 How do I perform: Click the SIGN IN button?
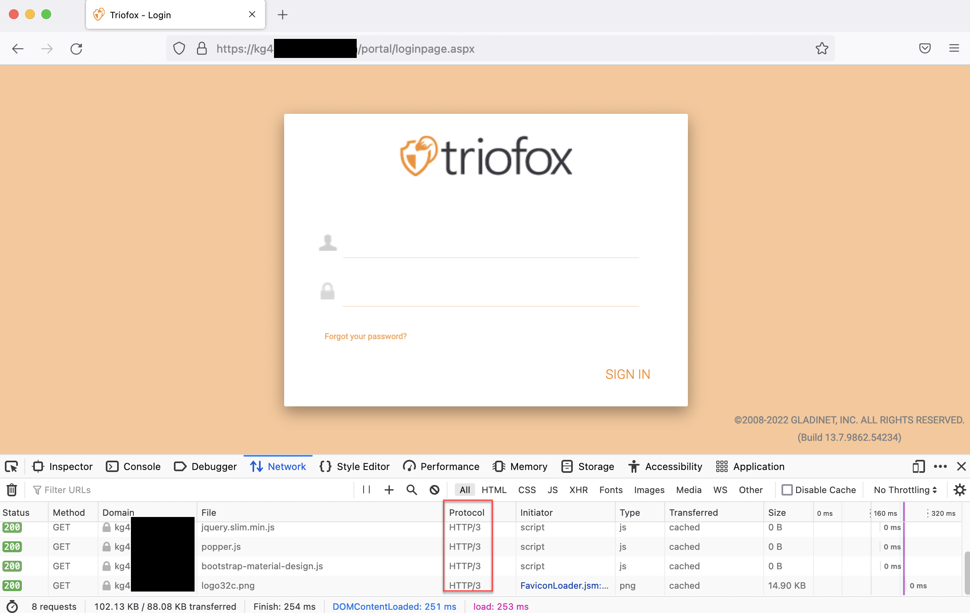tap(627, 374)
